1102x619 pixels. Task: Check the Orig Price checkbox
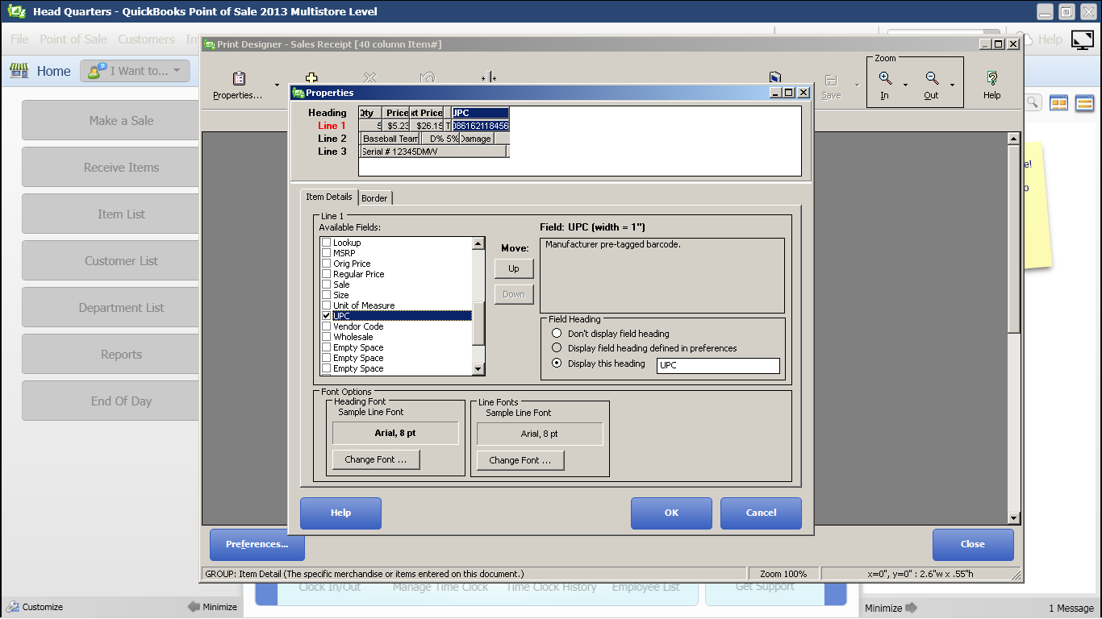coord(327,264)
